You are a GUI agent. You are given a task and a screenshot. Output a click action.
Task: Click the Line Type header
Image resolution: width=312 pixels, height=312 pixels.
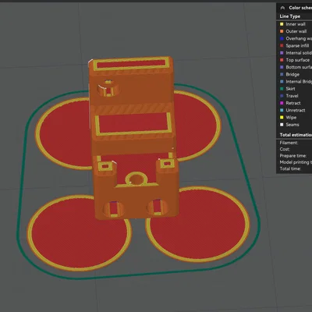click(x=290, y=16)
